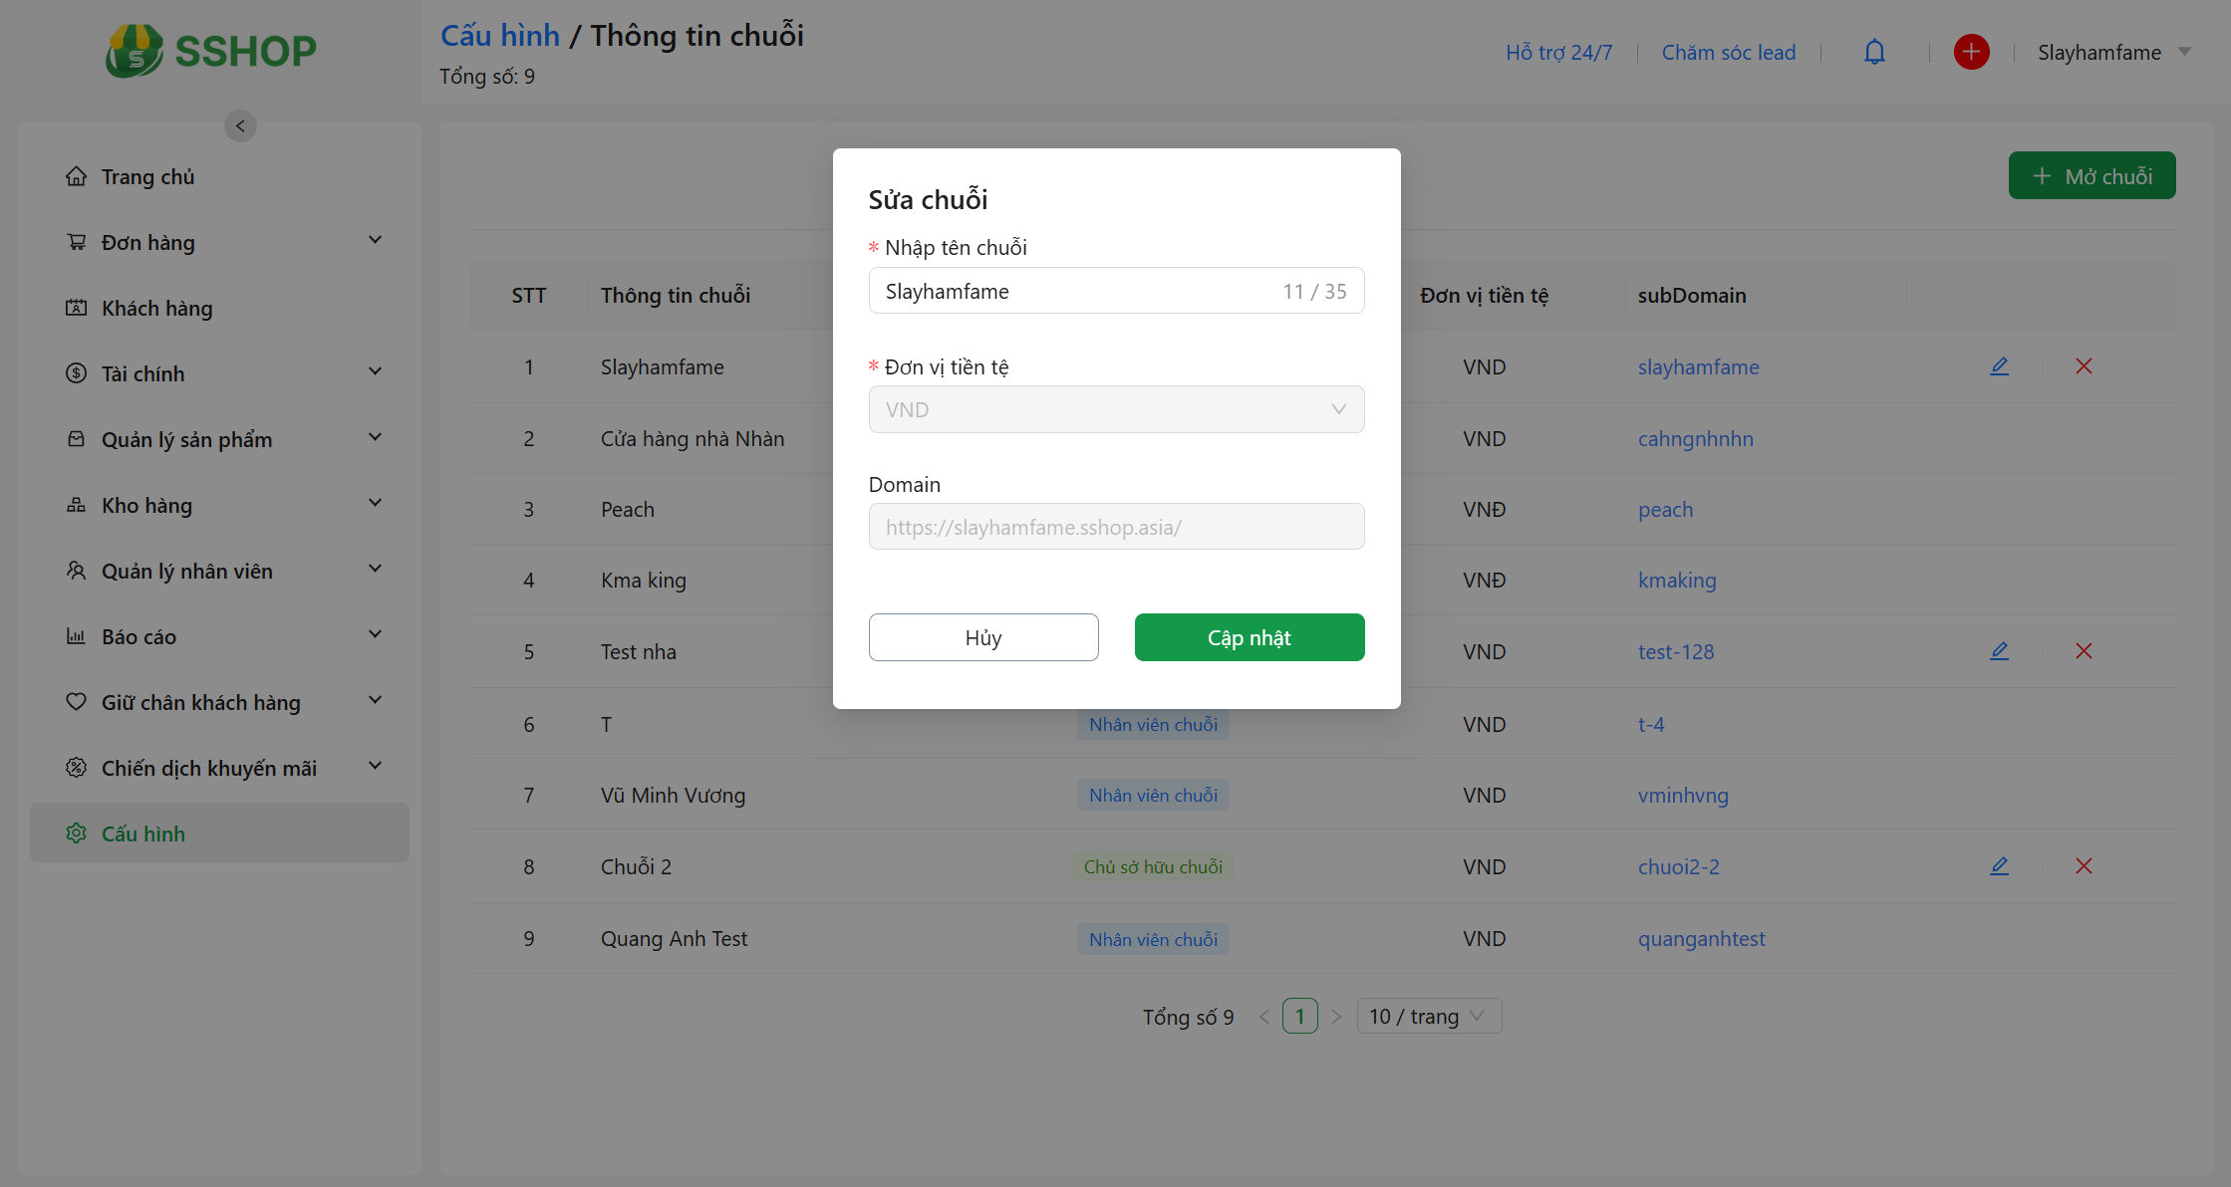The height and width of the screenshot is (1187, 2231).
Task: Click the customer icon beside Khách hàng
Action: click(x=76, y=308)
